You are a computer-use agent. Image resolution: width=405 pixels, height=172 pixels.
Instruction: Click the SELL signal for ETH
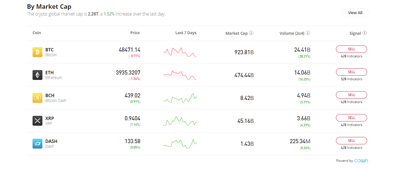click(x=352, y=72)
